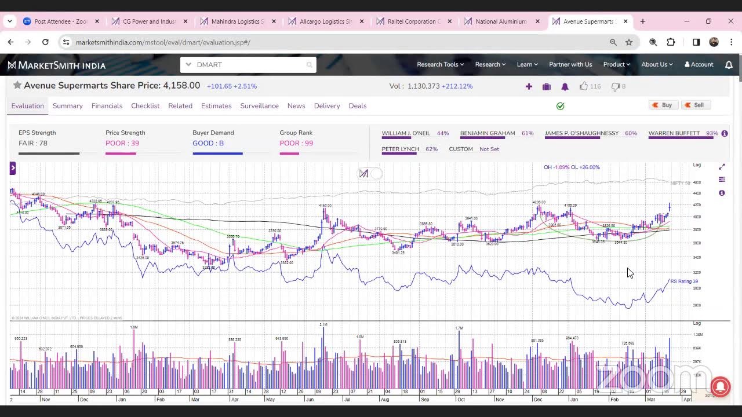This screenshot has height=417, width=742.
Task: Click the symbol search dropdown arrow
Action: coord(188,65)
